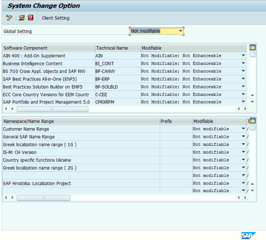Select IS-M: CH Version cell
266x240 pixels.
tap(81, 152)
